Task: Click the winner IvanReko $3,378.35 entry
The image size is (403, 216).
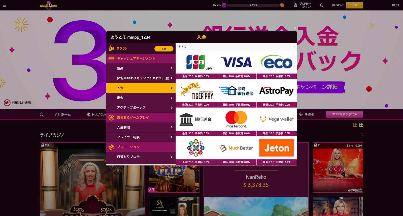Action: [x=256, y=181]
